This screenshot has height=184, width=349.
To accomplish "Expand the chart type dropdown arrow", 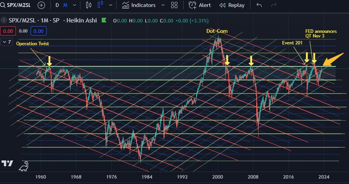I will pyautogui.click(x=111, y=5).
